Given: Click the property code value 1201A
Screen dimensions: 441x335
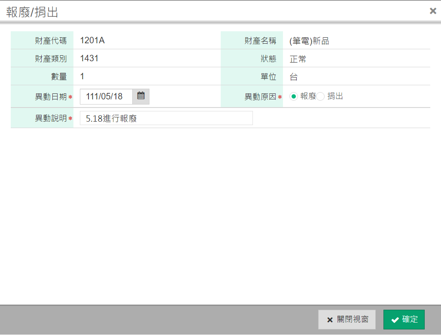Looking at the screenshot, I should (x=92, y=41).
